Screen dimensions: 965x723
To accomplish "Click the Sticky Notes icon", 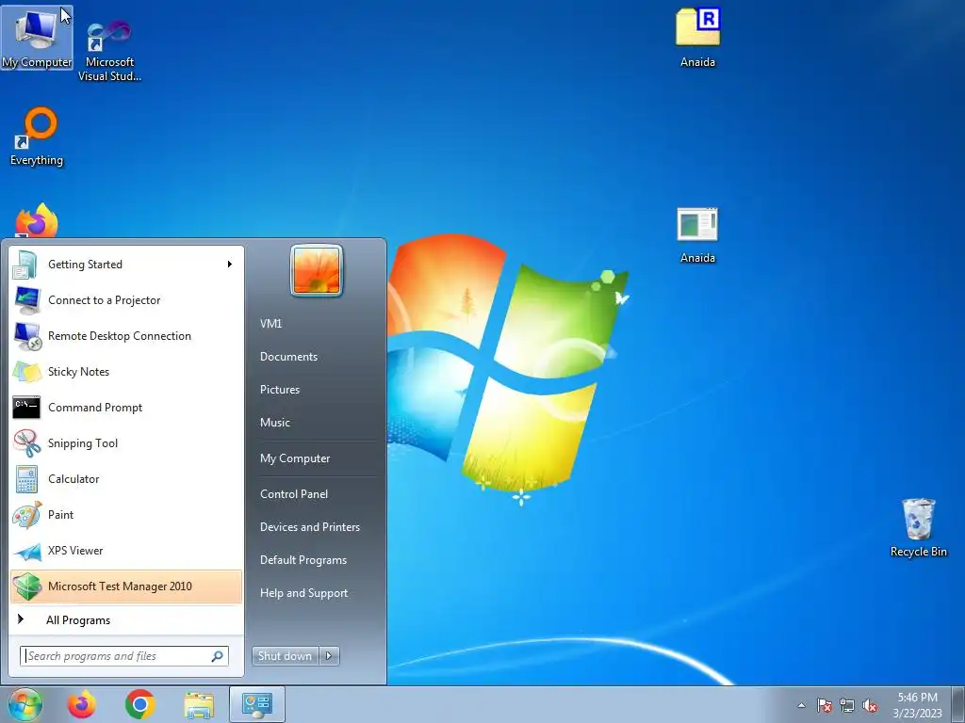I will [26, 372].
